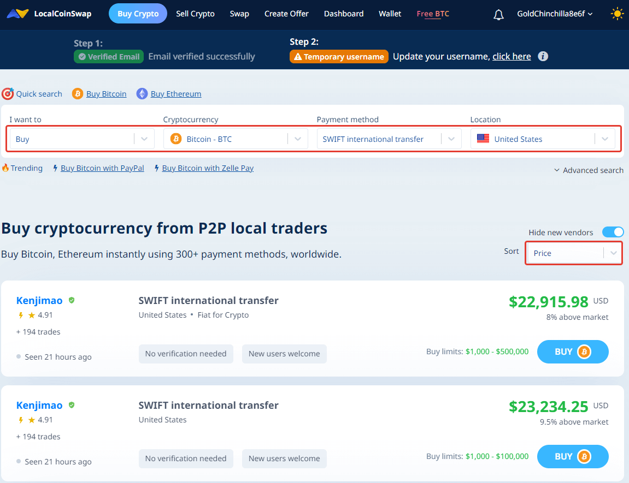Open the I want to Buy dropdown
The height and width of the screenshot is (483, 629).
click(x=82, y=139)
